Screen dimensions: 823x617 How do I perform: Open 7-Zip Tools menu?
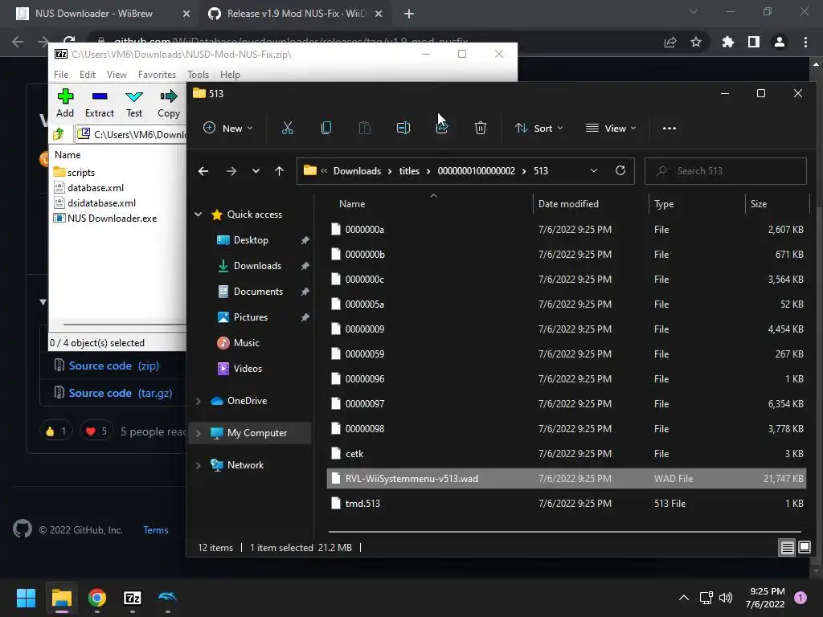pos(198,75)
